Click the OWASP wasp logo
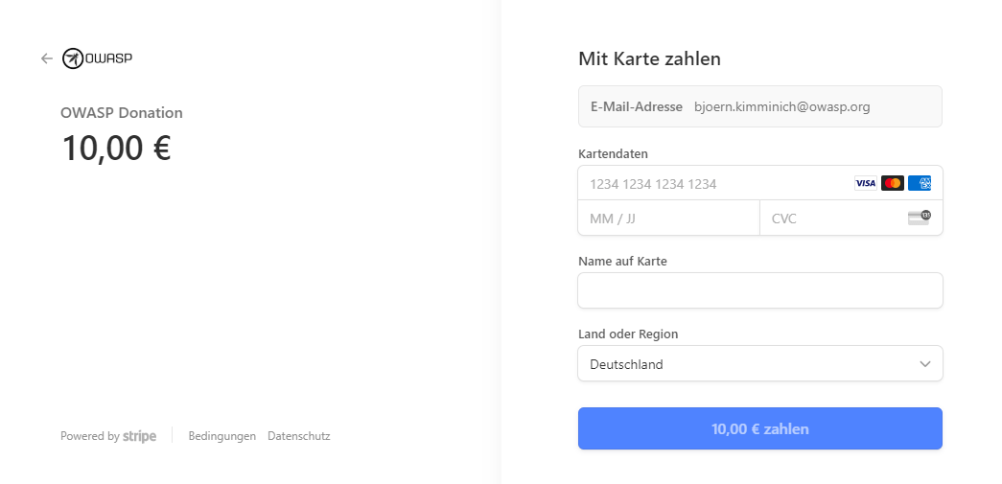Screen dimensions: 1002x484 (97, 58)
